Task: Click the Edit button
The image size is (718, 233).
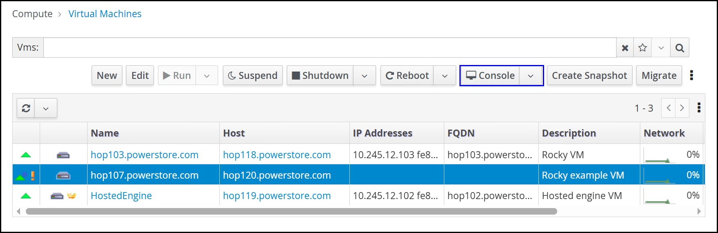Action: click(x=140, y=76)
